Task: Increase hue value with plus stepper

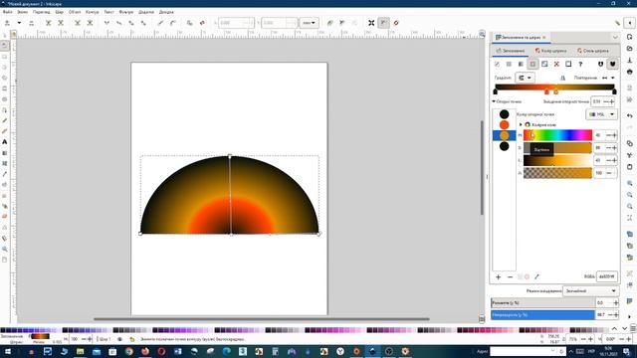Action: [x=614, y=135]
